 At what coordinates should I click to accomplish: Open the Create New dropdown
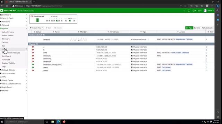click(x=36, y=28)
